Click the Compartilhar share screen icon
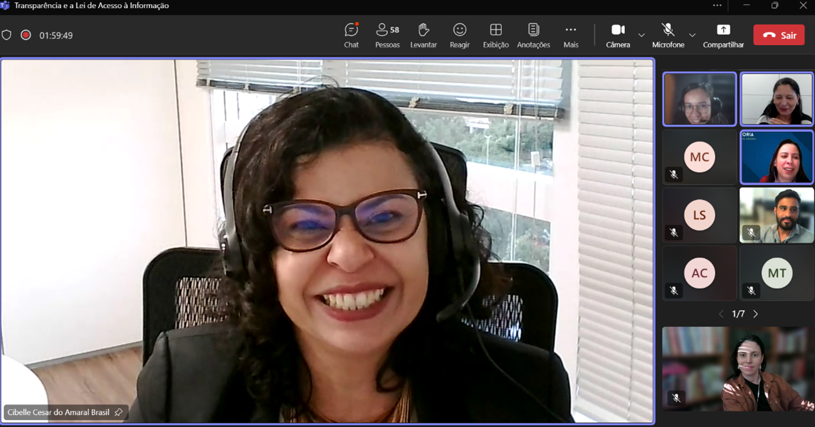The height and width of the screenshot is (427, 815). pos(723,30)
